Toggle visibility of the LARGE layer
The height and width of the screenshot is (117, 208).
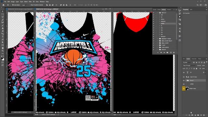coord(184,84)
